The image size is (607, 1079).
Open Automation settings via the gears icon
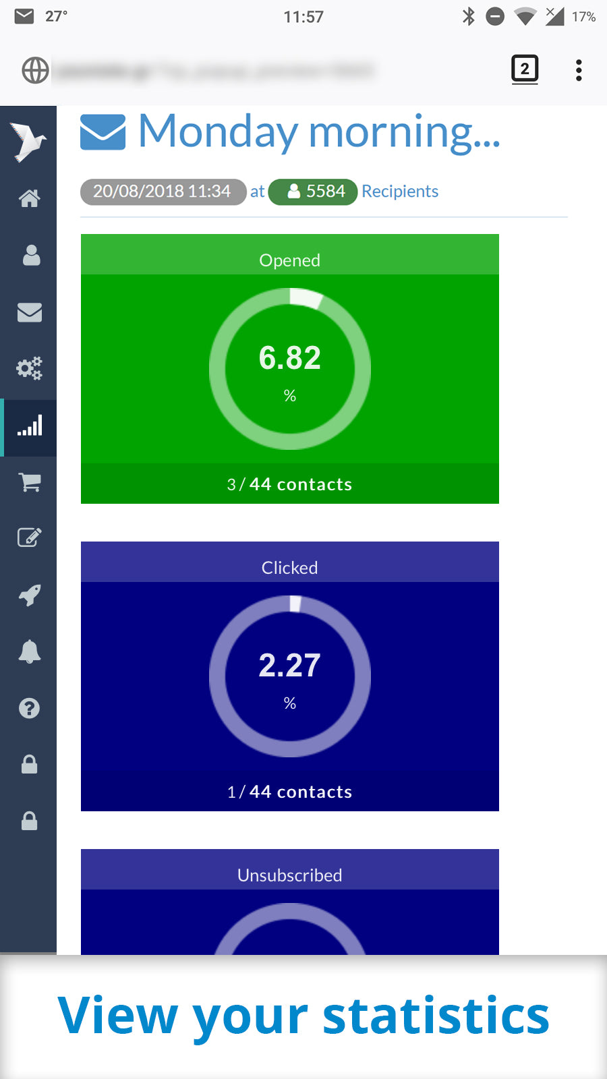[x=29, y=368]
